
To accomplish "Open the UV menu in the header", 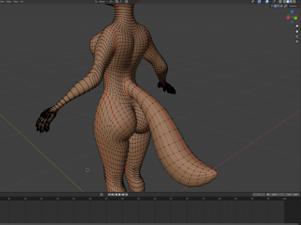I will click(x=21, y=1).
